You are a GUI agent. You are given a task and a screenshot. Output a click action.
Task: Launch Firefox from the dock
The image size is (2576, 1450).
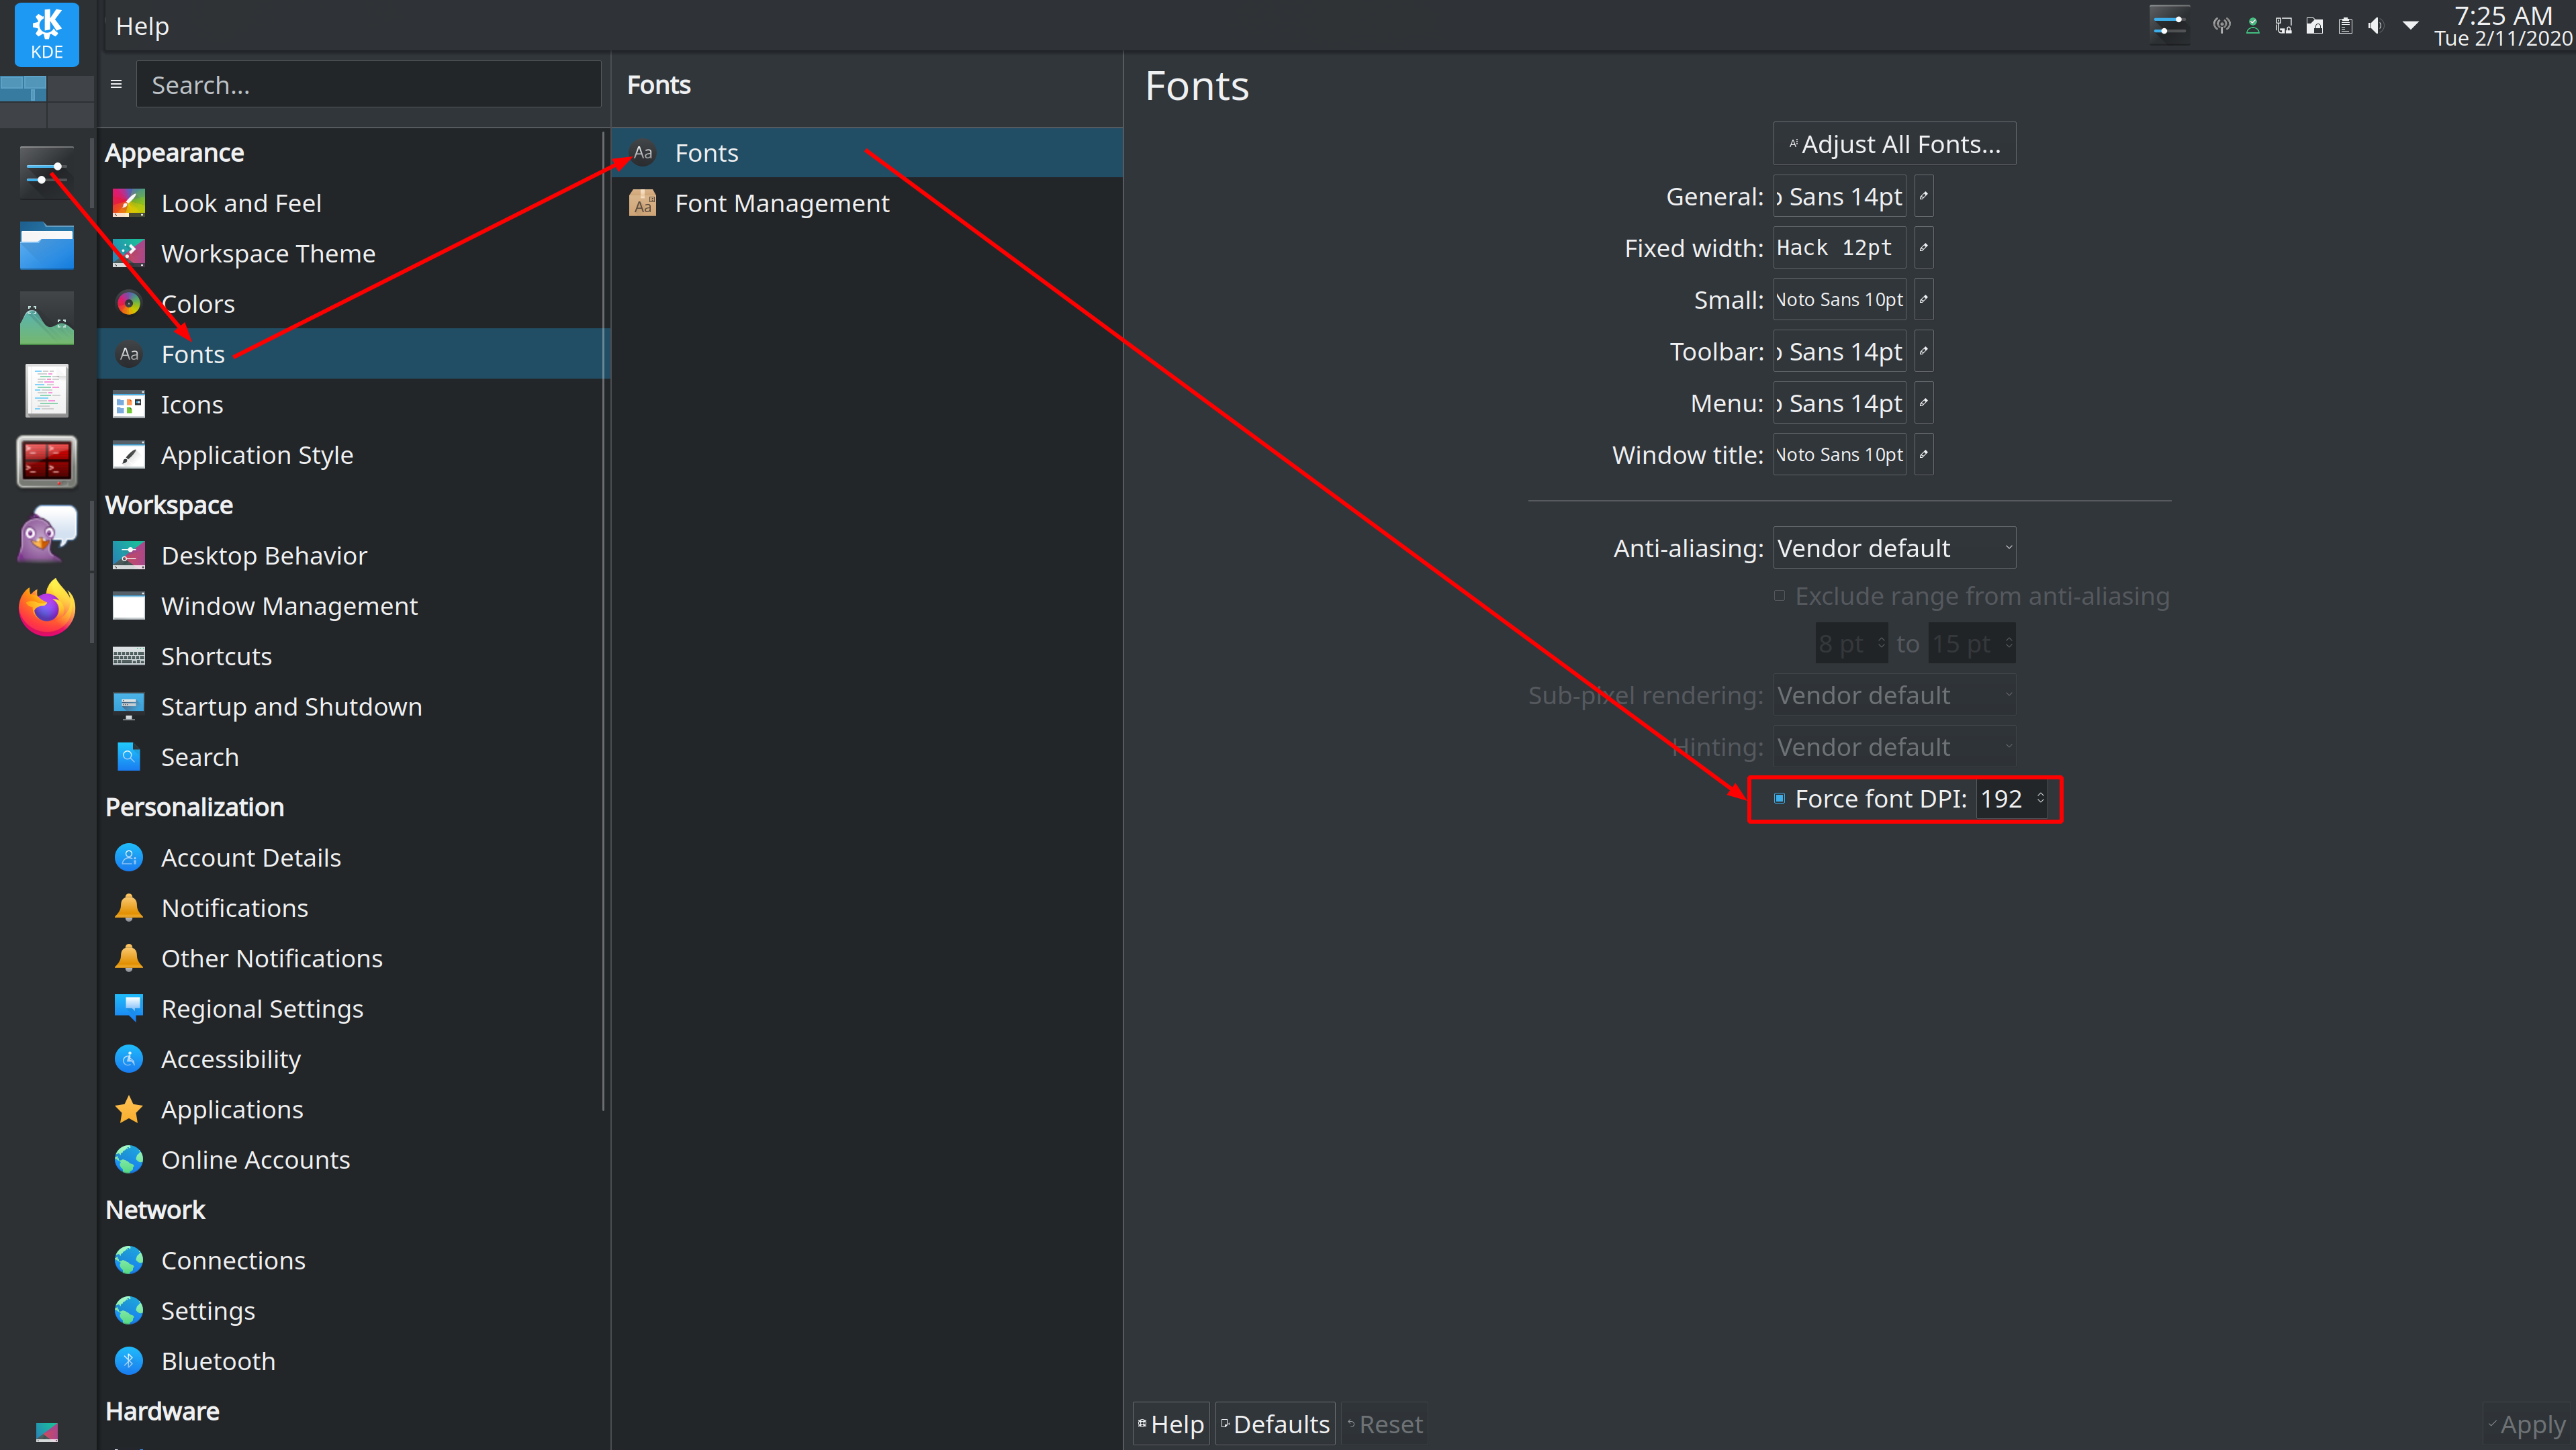[46, 608]
